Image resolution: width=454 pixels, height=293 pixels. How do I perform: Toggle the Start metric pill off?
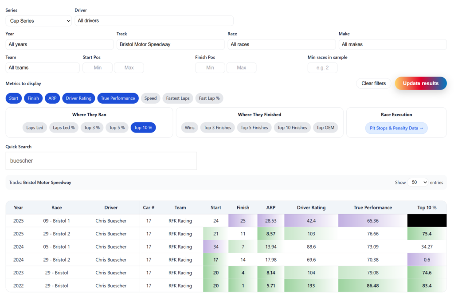[x=14, y=98]
